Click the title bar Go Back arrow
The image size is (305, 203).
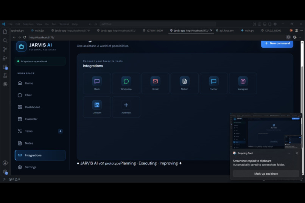(90, 24)
